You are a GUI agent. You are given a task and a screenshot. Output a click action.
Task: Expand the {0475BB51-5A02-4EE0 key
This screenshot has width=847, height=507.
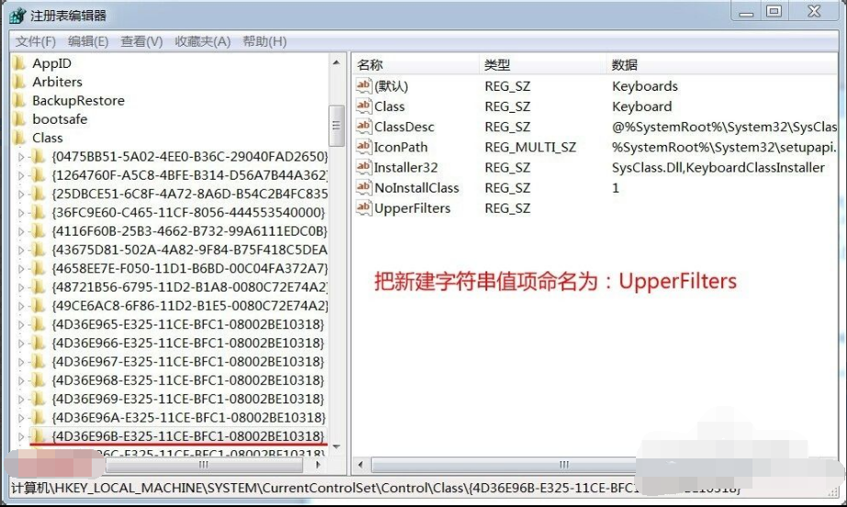(x=21, y=157)
